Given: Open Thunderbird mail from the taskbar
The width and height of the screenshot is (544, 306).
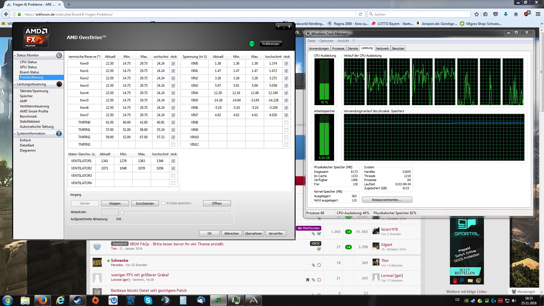Looking at the screenshot, I should click(x=201, y=300).
